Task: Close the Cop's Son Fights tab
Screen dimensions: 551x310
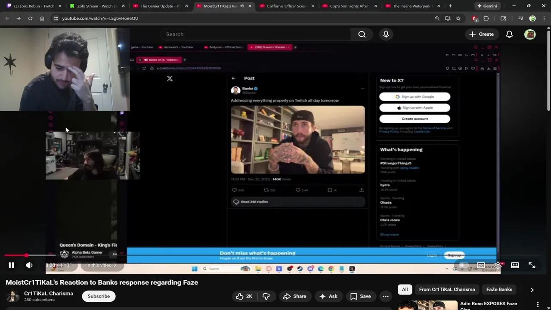Action: [376, 6]
